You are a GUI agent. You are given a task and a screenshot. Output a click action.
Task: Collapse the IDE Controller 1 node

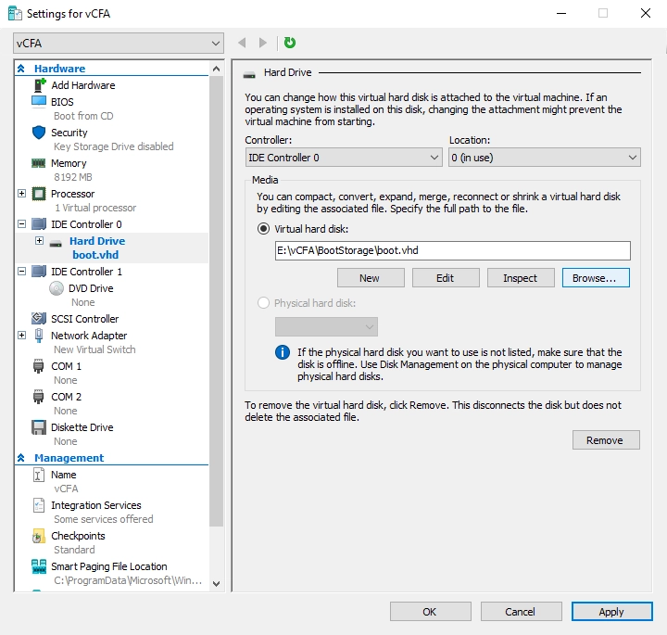click(x=21, y=271)
